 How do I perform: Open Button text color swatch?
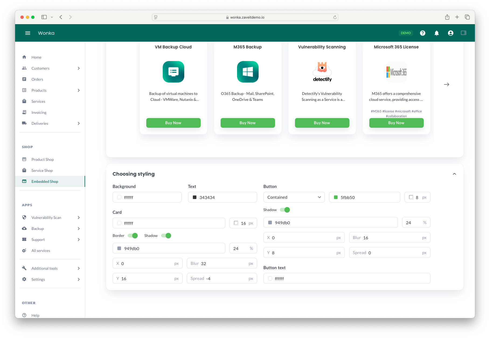(270, 279)
